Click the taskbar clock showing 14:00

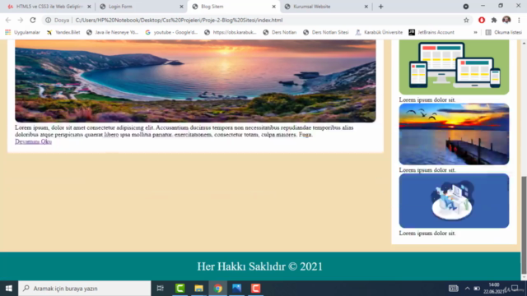494,289
